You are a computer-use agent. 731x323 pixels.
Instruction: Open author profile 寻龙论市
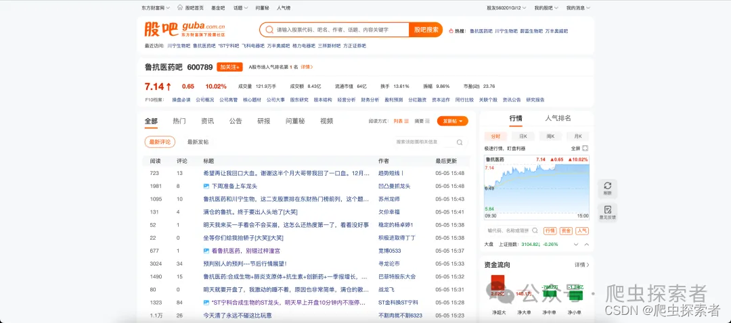point(389,264)
